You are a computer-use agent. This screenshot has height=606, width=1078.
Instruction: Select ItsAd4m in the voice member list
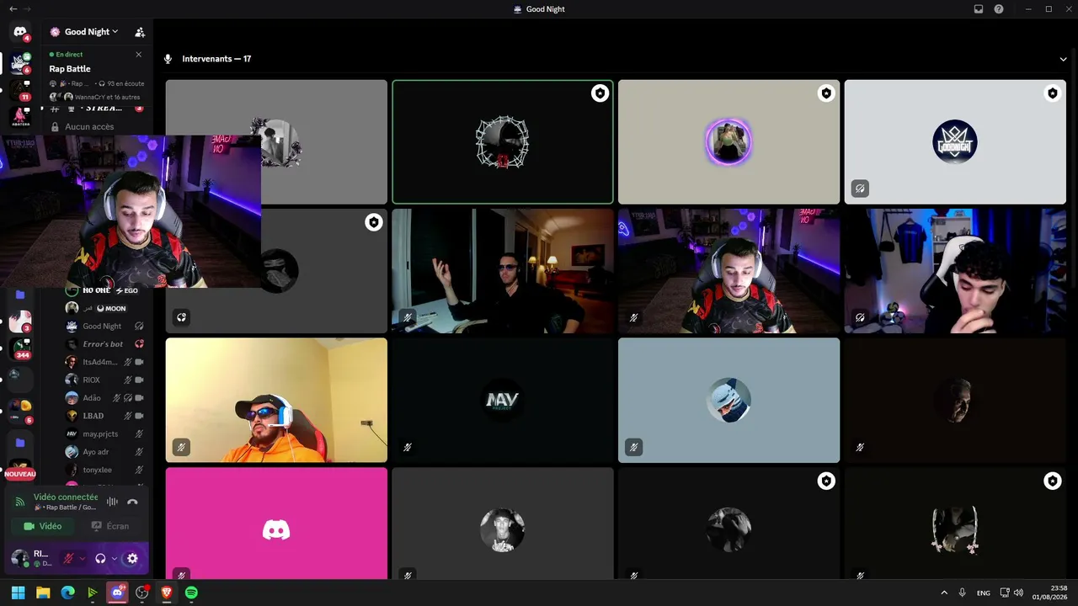[104, 362]
